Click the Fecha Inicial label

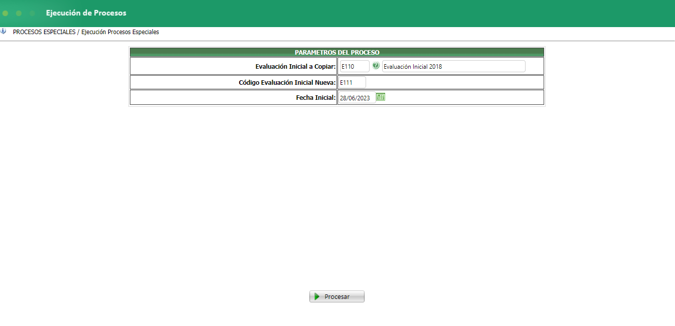(316, 98)
